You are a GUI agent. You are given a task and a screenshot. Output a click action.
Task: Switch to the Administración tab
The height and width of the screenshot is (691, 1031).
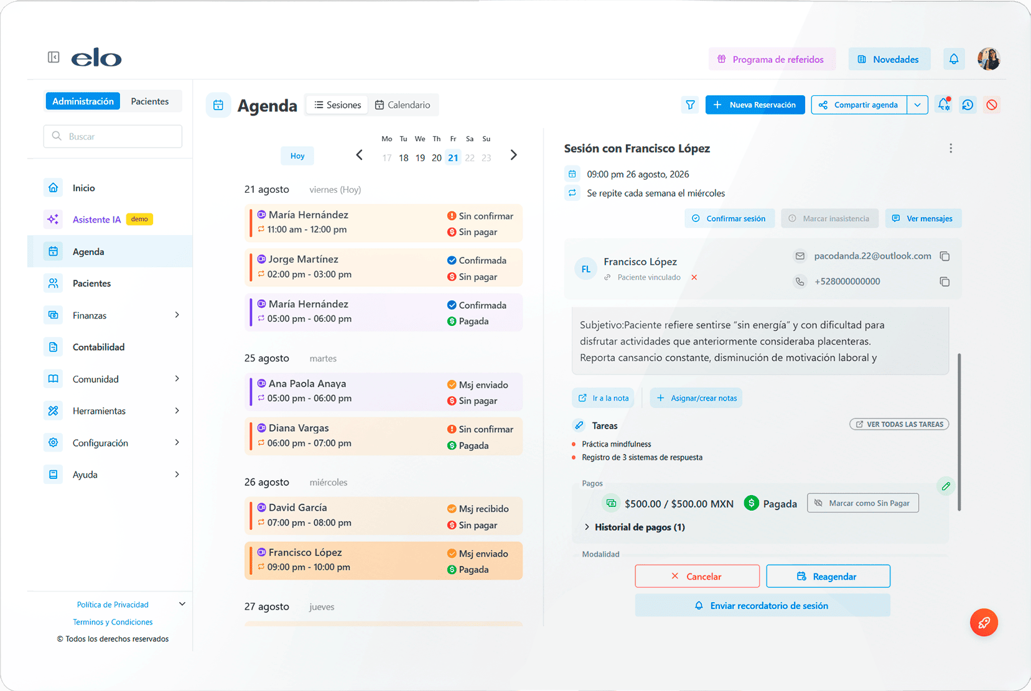[x=83, y=101]
